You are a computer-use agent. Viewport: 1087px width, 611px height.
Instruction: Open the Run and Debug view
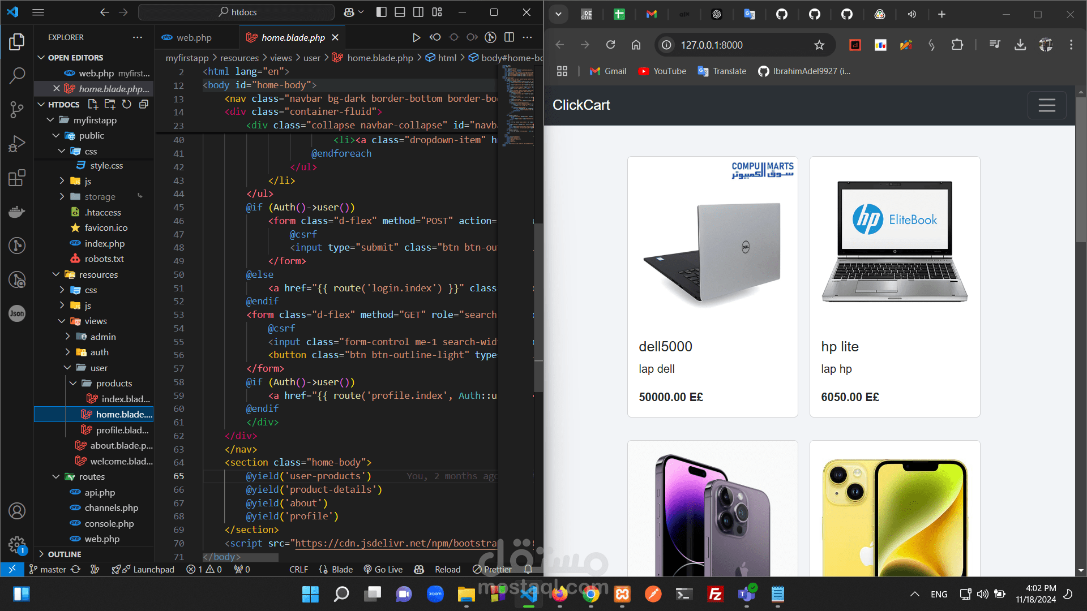tap(17, 144)
